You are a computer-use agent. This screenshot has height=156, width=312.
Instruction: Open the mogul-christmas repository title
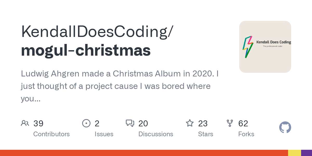coord(86,50)
